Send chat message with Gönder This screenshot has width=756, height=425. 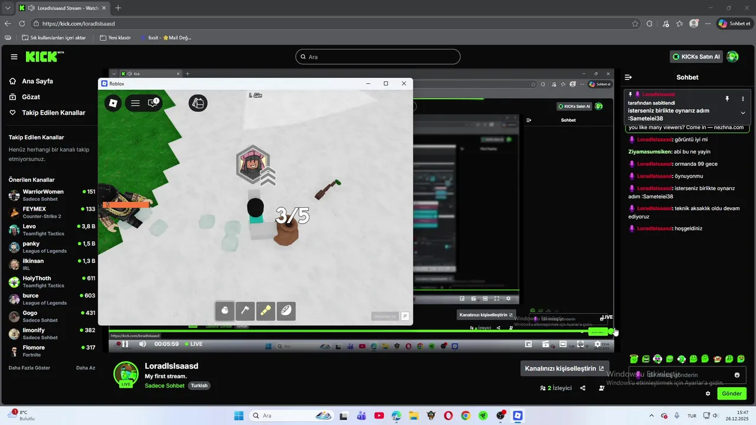pos(732,394)
